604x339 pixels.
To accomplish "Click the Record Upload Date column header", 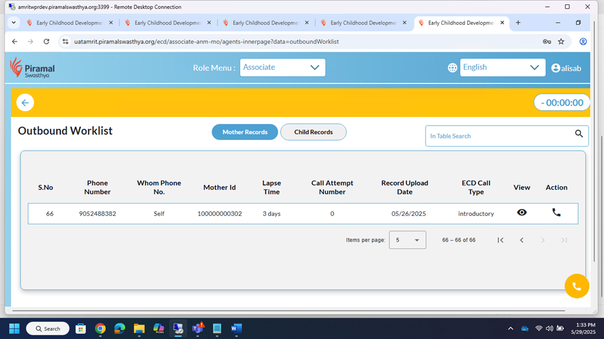I will point(405,187).
